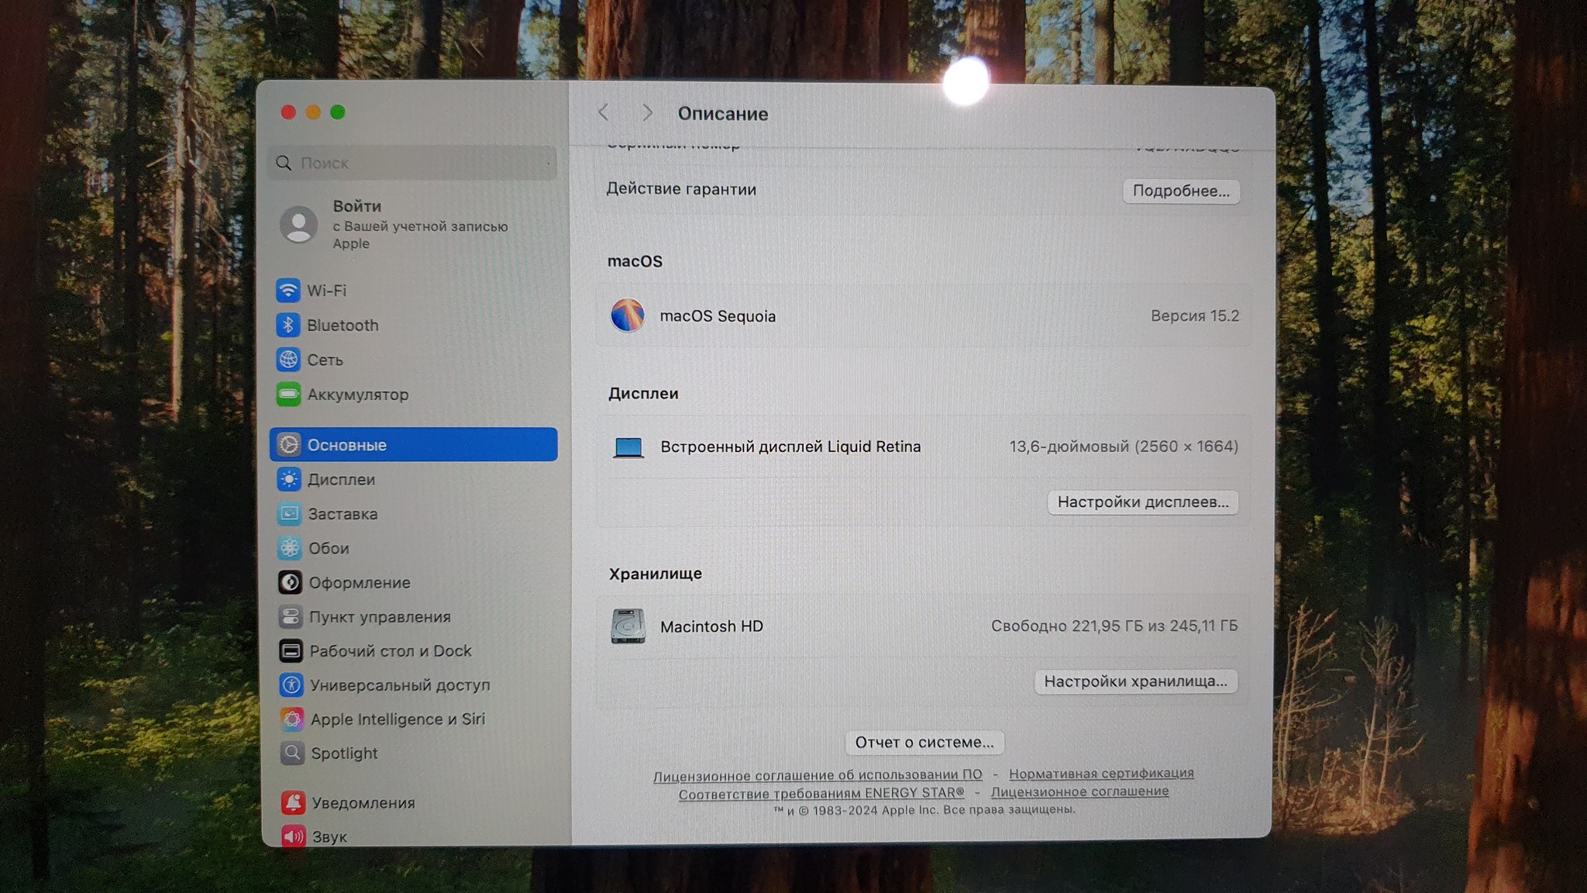Open the Нормативная сертификация link
Screen dimensions: 1587x893
coord(1100,774)
